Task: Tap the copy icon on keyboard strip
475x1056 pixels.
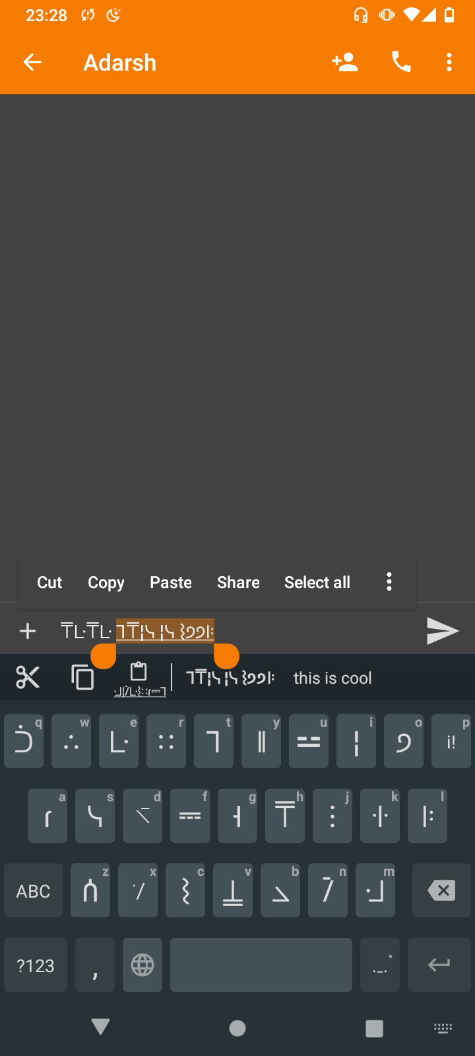Action: click(x=82, y=677)
